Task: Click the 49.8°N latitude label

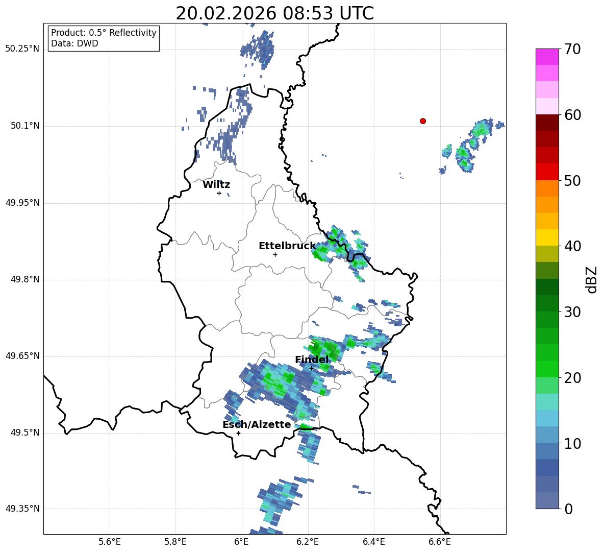Action: pos(25,279)
